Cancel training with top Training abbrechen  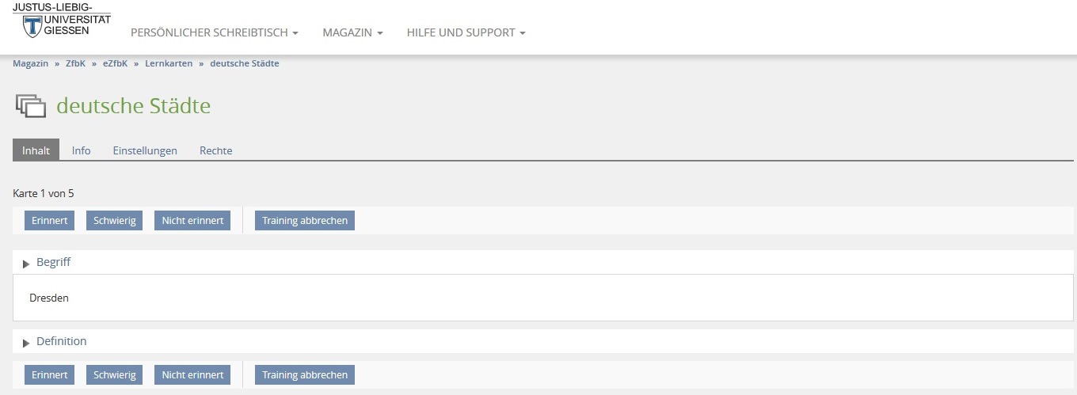[x=305, y=221]
